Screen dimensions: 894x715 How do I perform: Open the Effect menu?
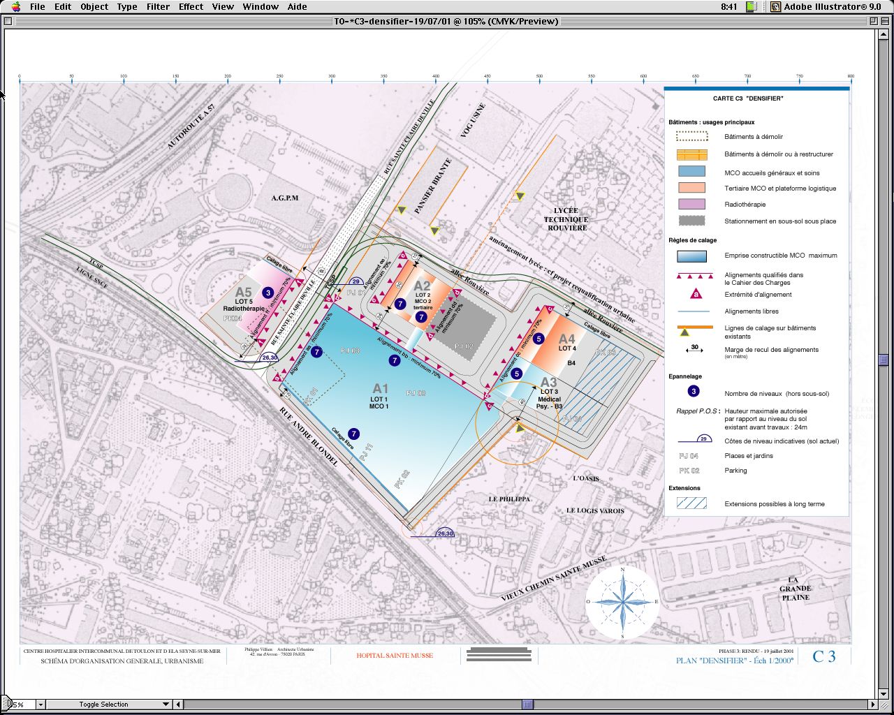191,6
